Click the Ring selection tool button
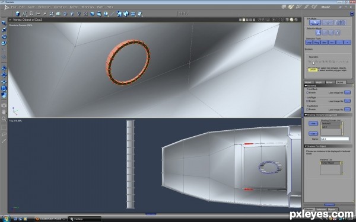356x222 pixels. coord(316,43)
